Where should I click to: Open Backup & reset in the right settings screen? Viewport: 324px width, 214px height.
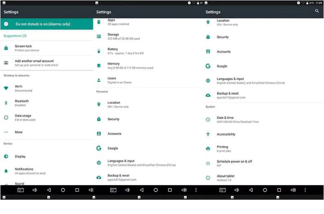coord(263,95)
